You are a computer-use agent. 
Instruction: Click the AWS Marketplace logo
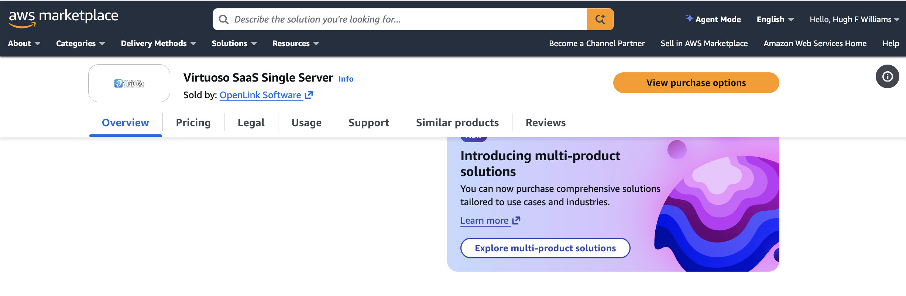[63, 18]
